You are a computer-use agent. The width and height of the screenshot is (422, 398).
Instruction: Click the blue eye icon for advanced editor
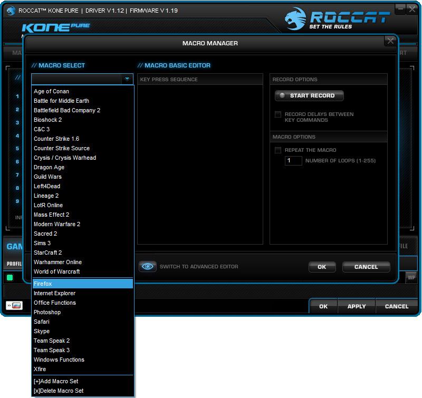[x=148, y=267]
